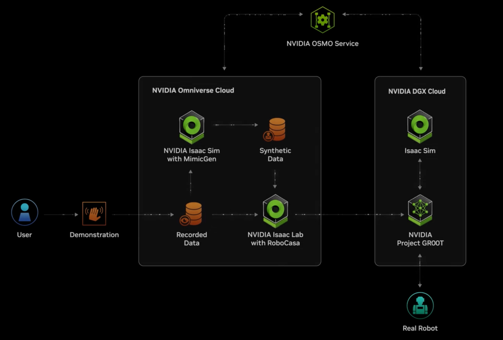Image resolution: width=503 pixels, height=340 pixels.
Task: Select "NVIDIA Isaac Lab with RoboCasa" text
Action: pyautogui.click(x=275, y=239)
